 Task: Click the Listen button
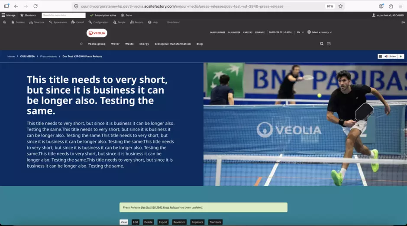(391, 56)
